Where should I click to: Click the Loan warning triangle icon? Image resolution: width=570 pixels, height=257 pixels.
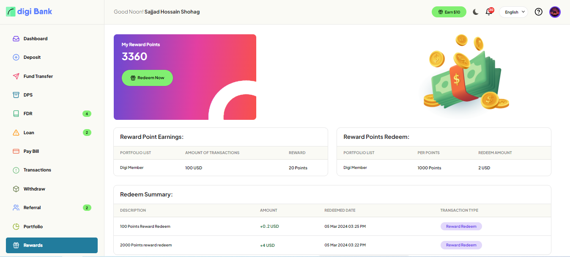16,133
